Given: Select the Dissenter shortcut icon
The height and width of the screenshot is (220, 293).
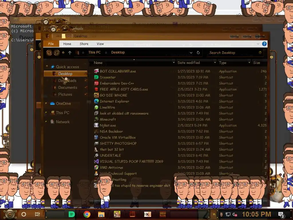Looking at the screenshot, I should click(96, 77).
